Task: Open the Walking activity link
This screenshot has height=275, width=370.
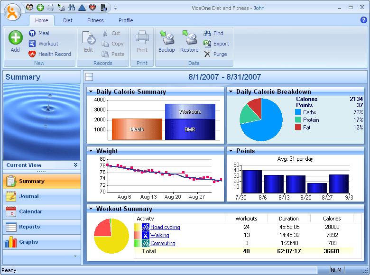Action: pyautogui.click(x=159, y=235)
